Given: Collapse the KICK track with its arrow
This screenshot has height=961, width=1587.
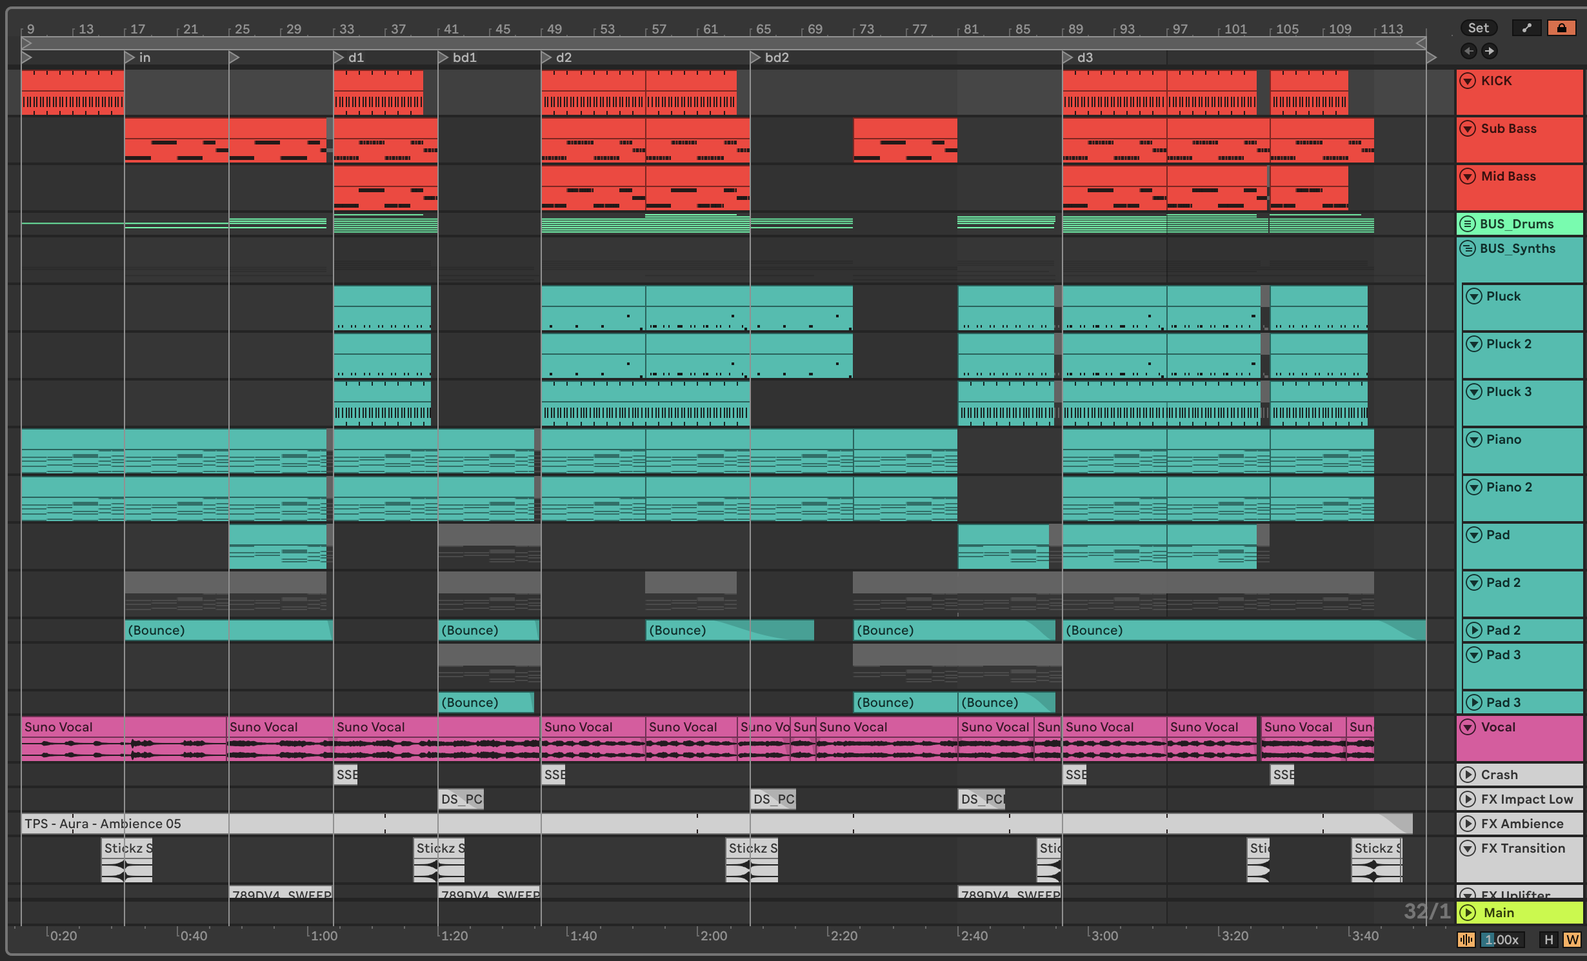Looking at the screenshot, I should [1468, 81].
